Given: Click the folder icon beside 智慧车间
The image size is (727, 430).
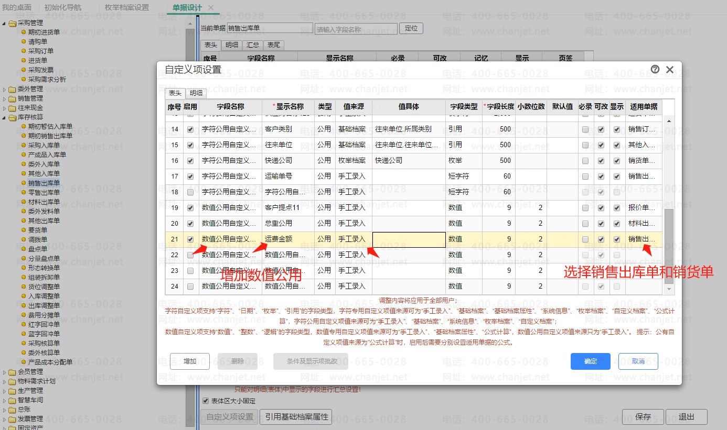Looking at the screenshot, I should (12, 400).
